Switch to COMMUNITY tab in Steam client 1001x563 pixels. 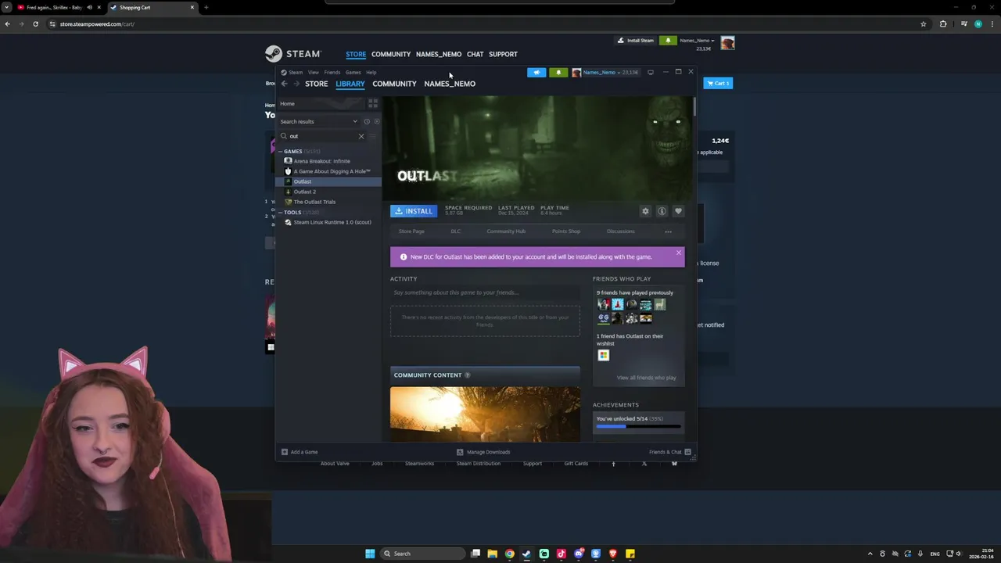[394, 84]
